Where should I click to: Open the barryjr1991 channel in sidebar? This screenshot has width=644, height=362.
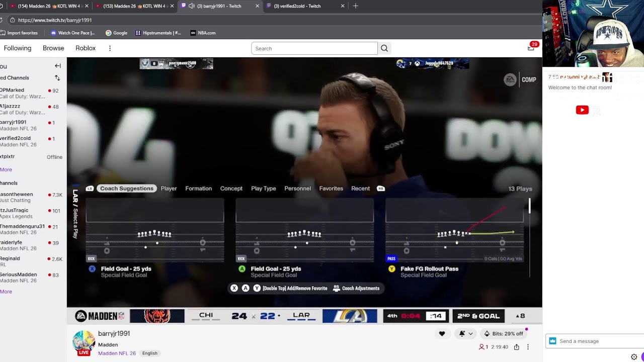31,125
